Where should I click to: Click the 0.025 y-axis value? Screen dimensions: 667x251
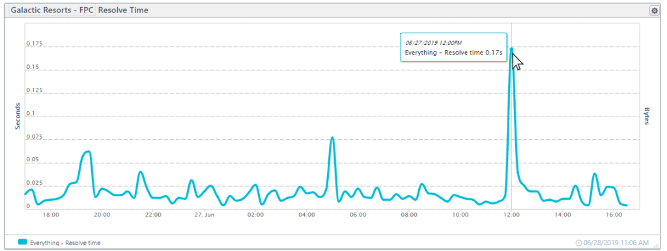click(34, 183)
